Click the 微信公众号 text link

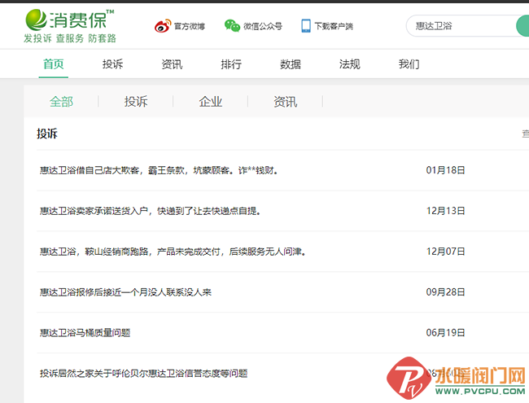[x=263, y=26]
